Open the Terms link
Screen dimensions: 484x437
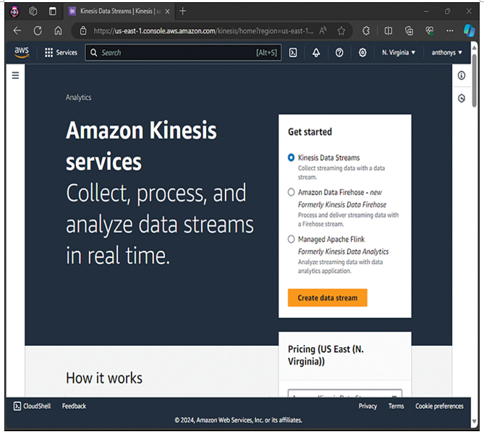coord(396,406)
